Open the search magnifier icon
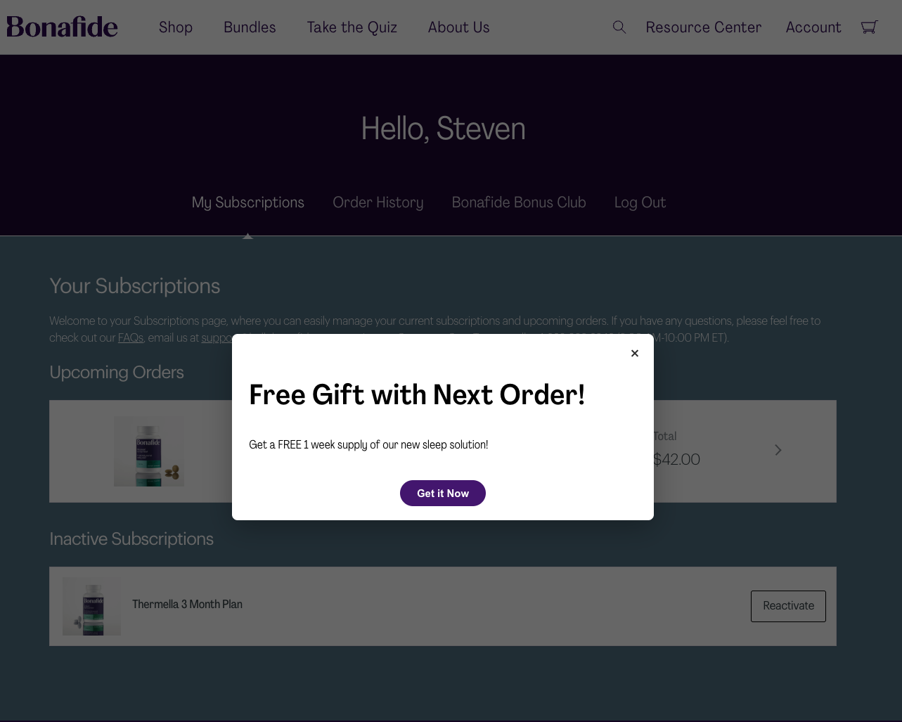The height and width of the screenshot is (722, 902). click(619, 27)
